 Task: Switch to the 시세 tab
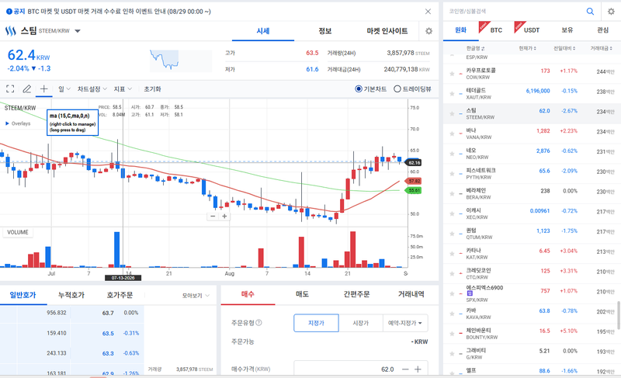(263, 31)
